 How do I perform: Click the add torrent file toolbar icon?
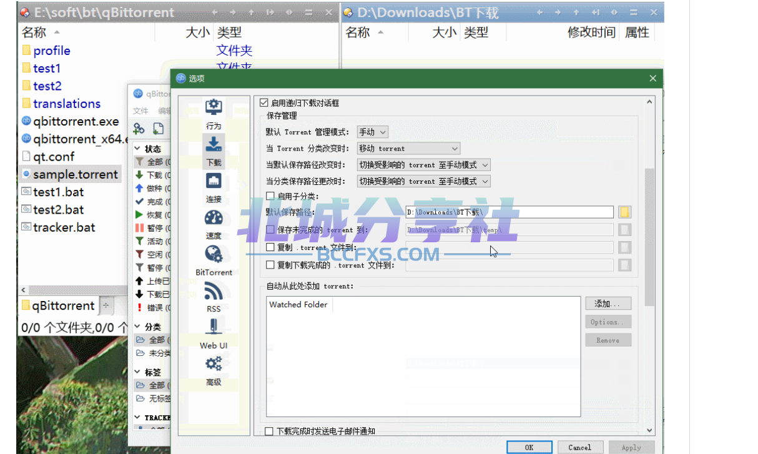coord(159,128)
